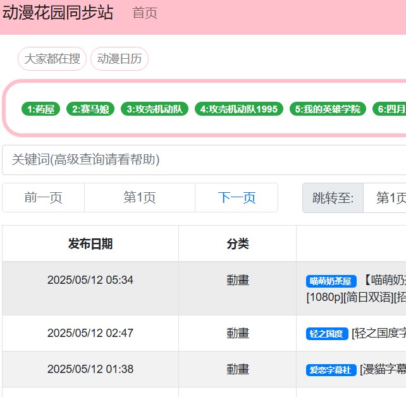The height and width of the screenshot is (397, 406).
Task: Sort by the 发布日期 column header
Action: coord(90,243)
